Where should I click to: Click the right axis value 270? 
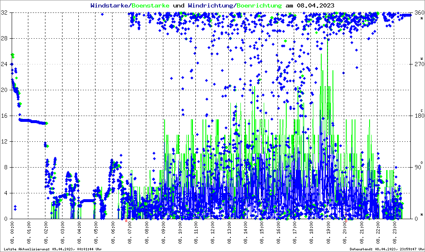pyautogui.click(x=420, y=64)
